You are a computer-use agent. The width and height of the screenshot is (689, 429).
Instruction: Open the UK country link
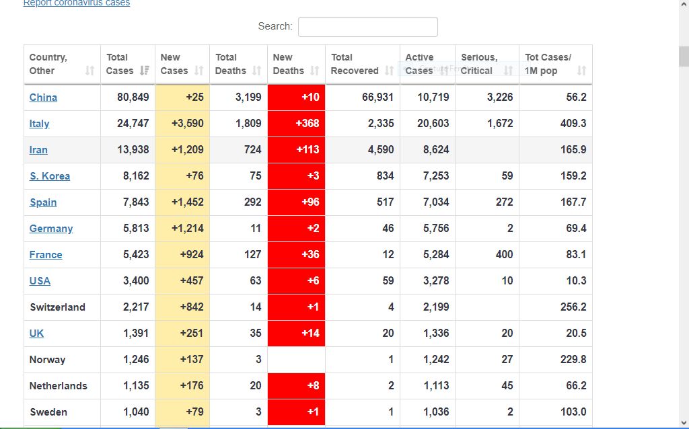(36, 334)
